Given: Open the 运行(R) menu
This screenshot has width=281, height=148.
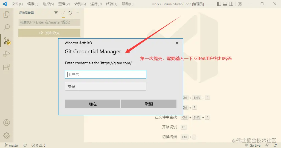Looking at the screenshot, I should 96,4.
